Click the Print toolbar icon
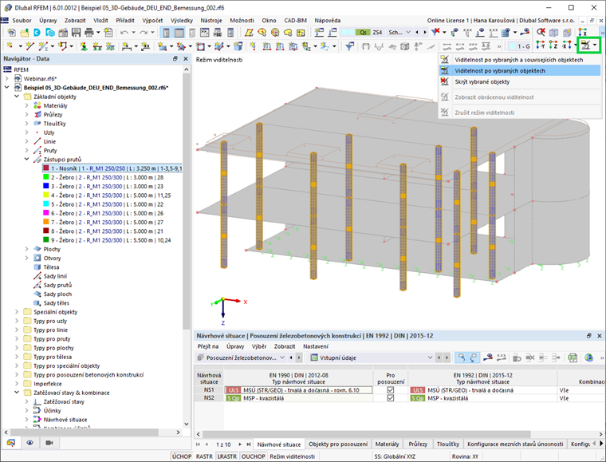The width and height of the screenshot is (606, 462). 89,33
